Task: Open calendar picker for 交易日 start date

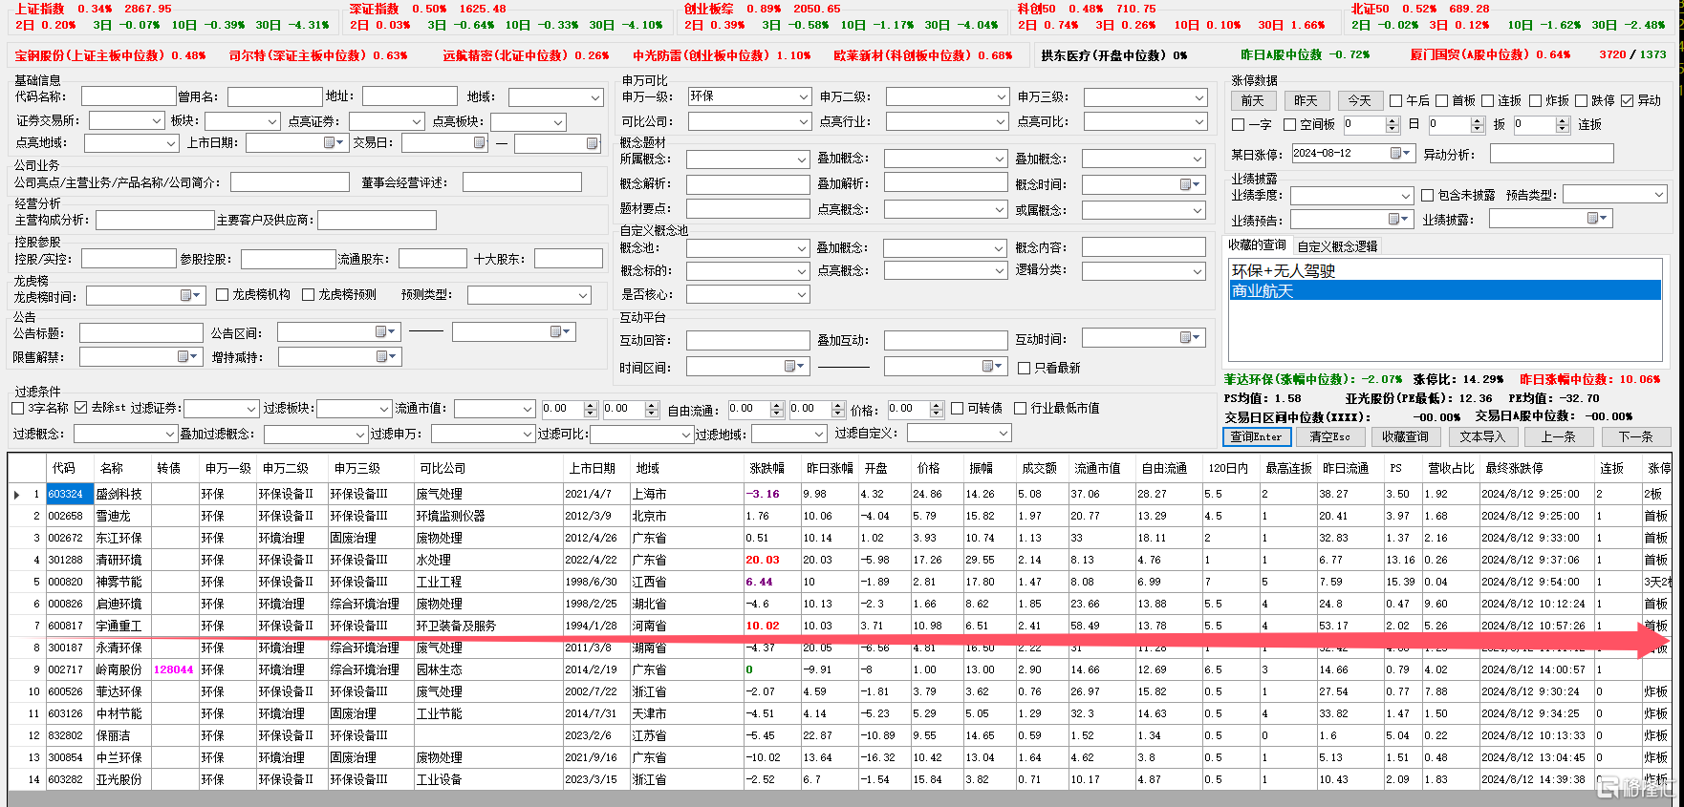Action: tap(482, 142)
